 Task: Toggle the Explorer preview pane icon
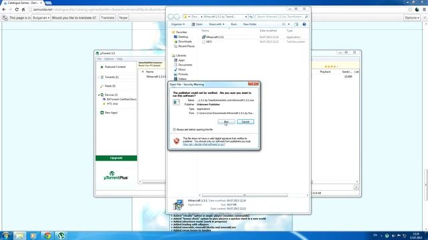click(296, 24)
